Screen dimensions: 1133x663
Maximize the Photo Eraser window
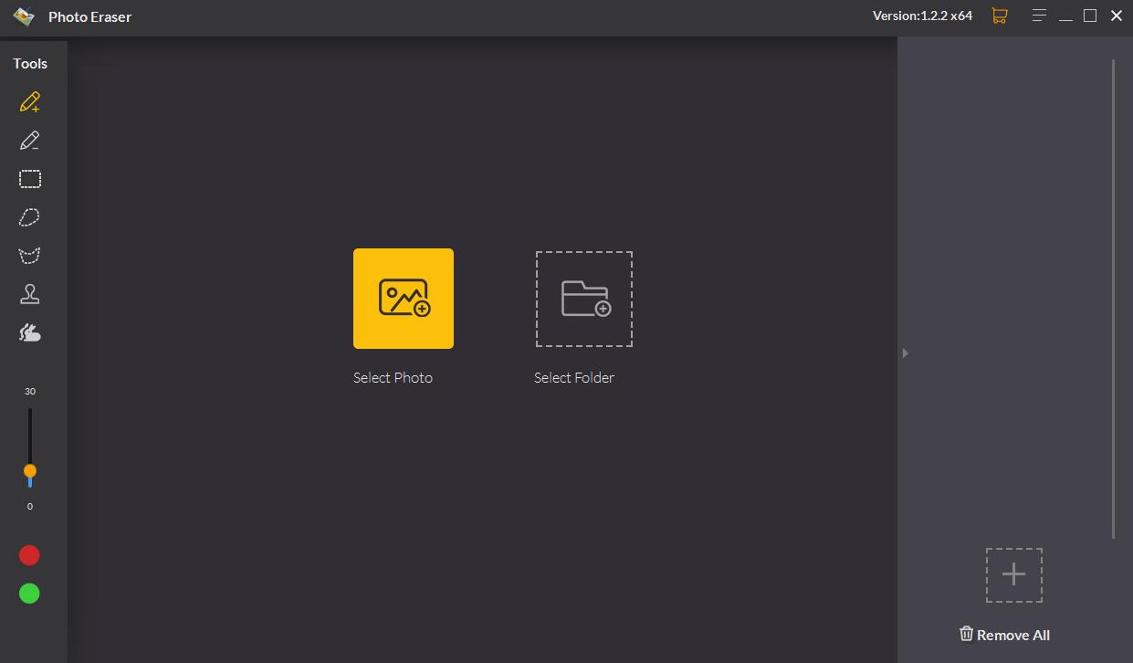[1090, 16]
